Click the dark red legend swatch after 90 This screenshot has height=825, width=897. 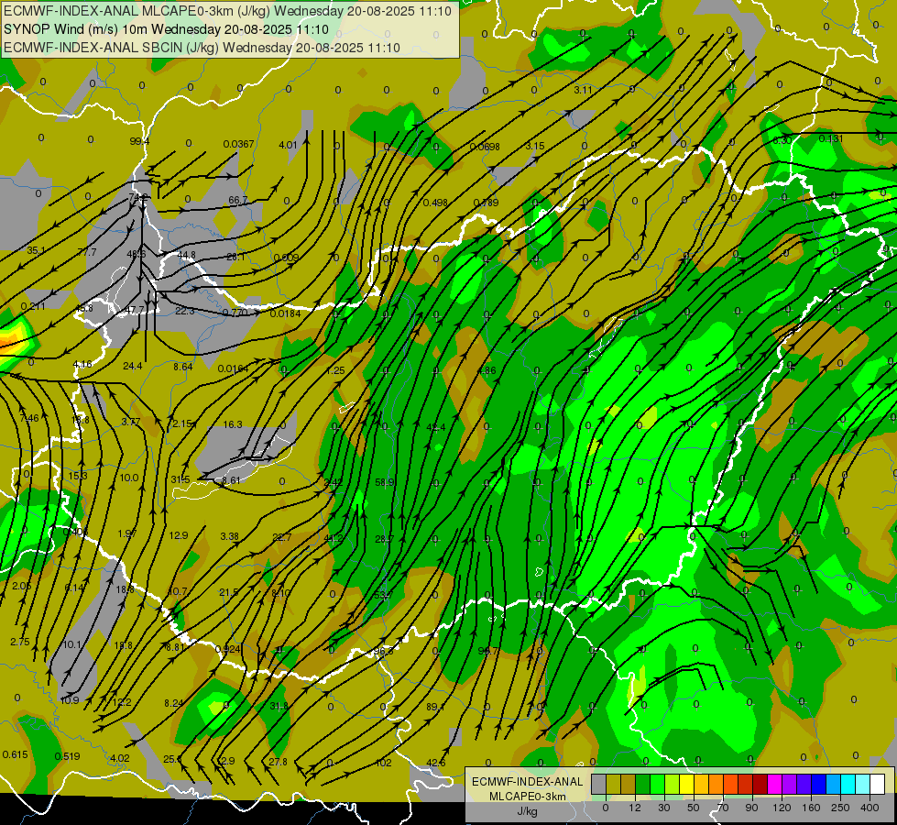760,784
